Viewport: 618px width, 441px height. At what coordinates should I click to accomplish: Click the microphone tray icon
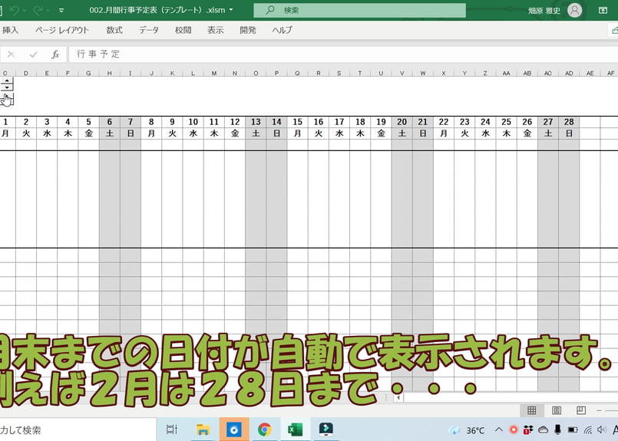click(x=557, y=429)
